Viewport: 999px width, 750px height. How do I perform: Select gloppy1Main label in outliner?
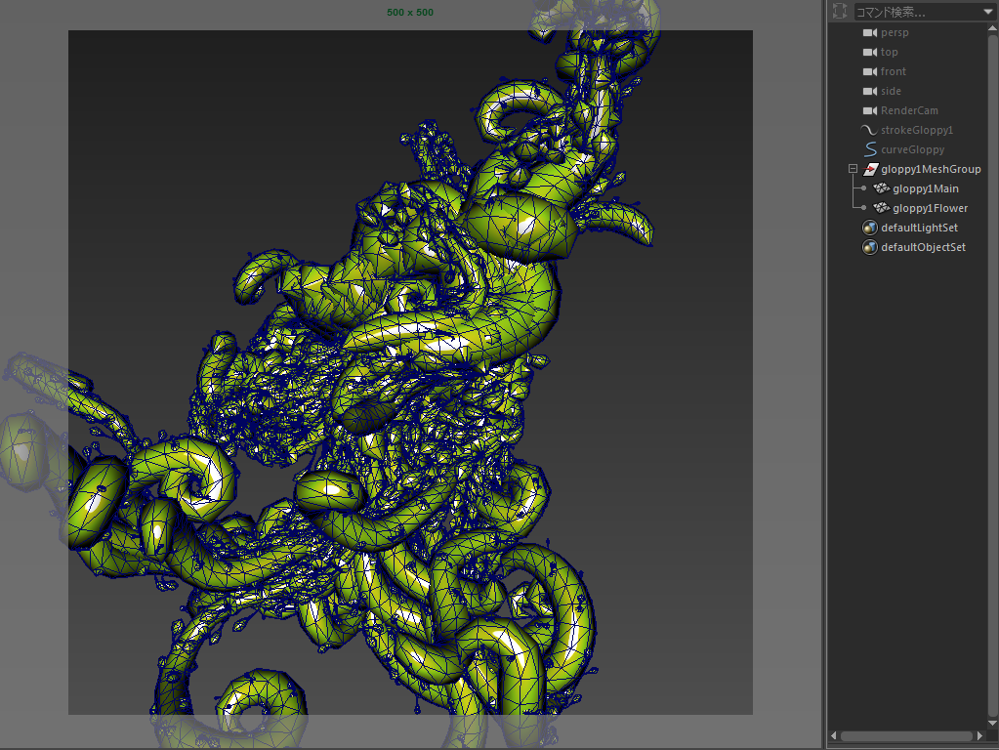pyautogui.click(x=925, y=188)
